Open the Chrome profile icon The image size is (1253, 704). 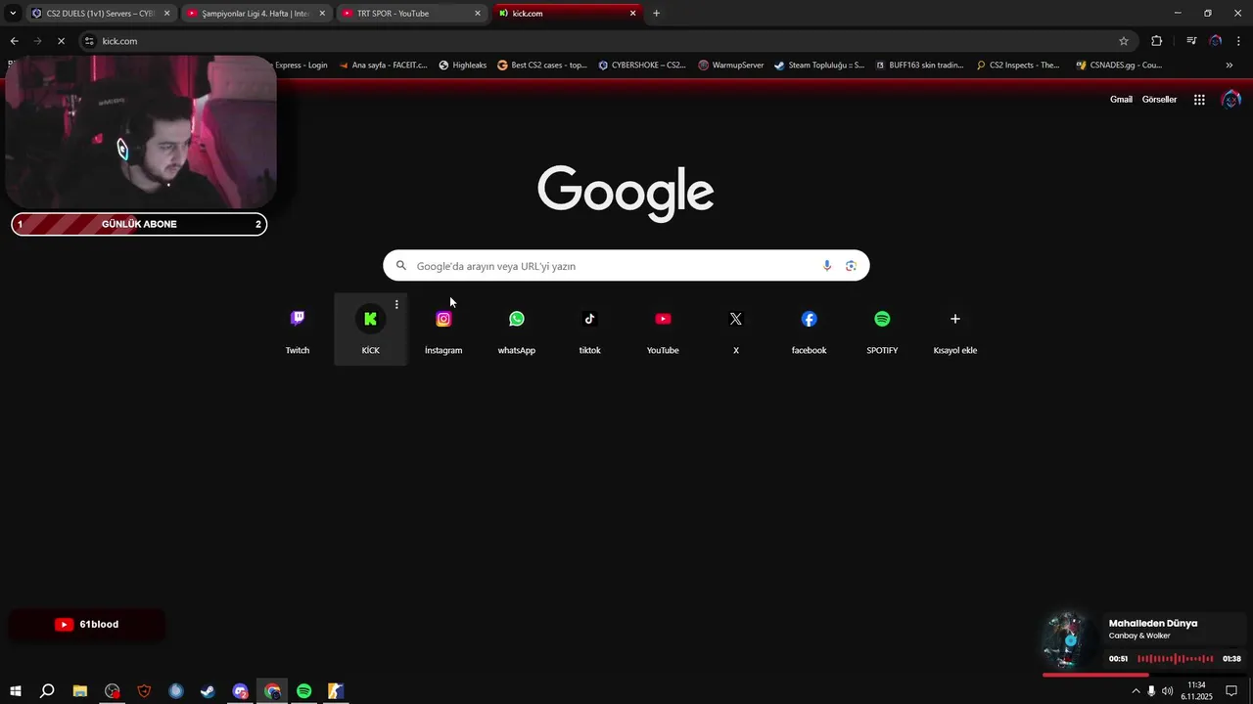[1215, 41]
